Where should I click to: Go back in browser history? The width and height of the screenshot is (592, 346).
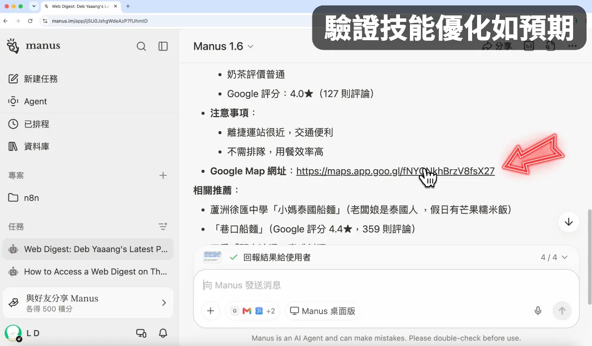tap(5, 21)
